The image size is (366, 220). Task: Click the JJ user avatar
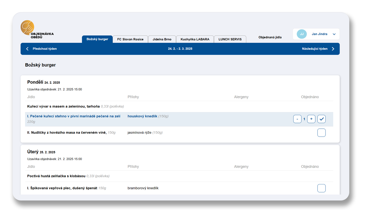[x=302, y=34]
